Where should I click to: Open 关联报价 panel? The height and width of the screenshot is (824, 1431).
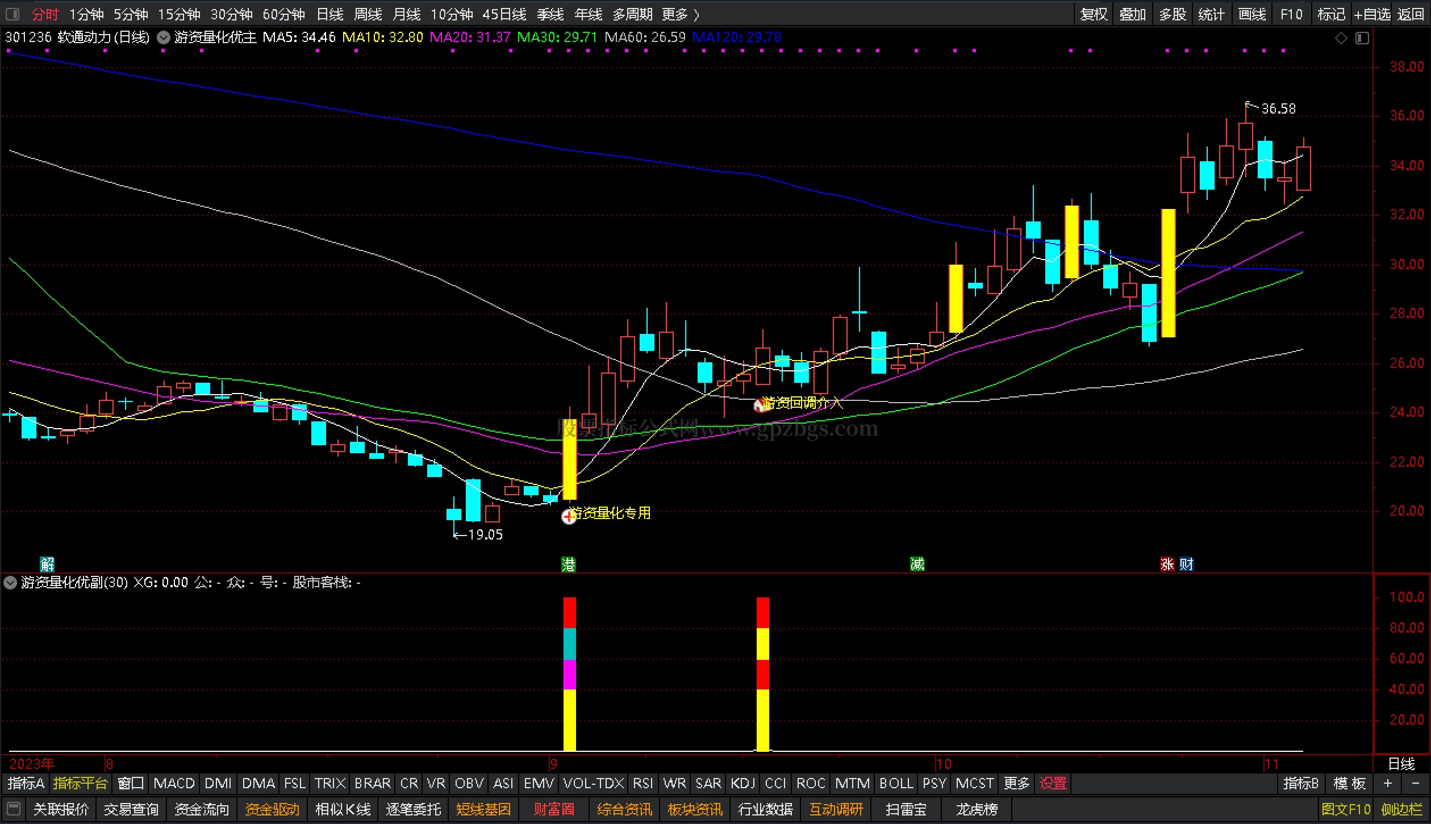click(x=61, y=809)
